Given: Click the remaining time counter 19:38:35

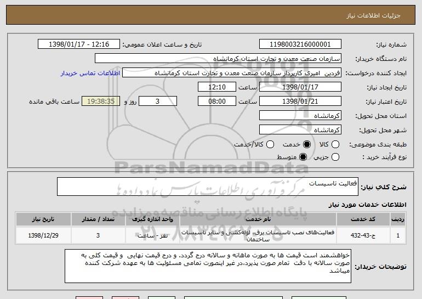Looking at the screenshot, I should [x=101, y=101].
